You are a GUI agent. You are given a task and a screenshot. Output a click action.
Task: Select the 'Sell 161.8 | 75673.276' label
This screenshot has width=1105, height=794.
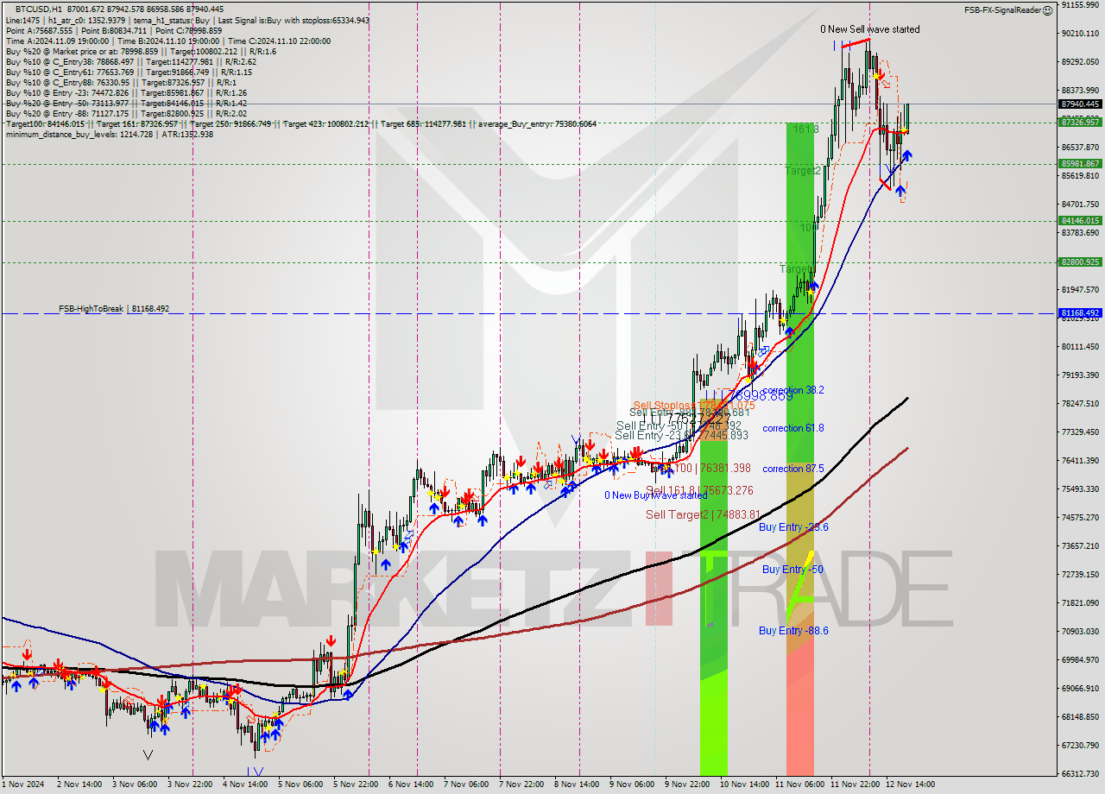click(699, 490)
